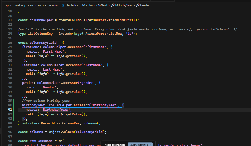Viewport: 251px width, 146px height.
Task: Click the wrench icon before birthdayYear breadcrumb
Action: point(113,5)
